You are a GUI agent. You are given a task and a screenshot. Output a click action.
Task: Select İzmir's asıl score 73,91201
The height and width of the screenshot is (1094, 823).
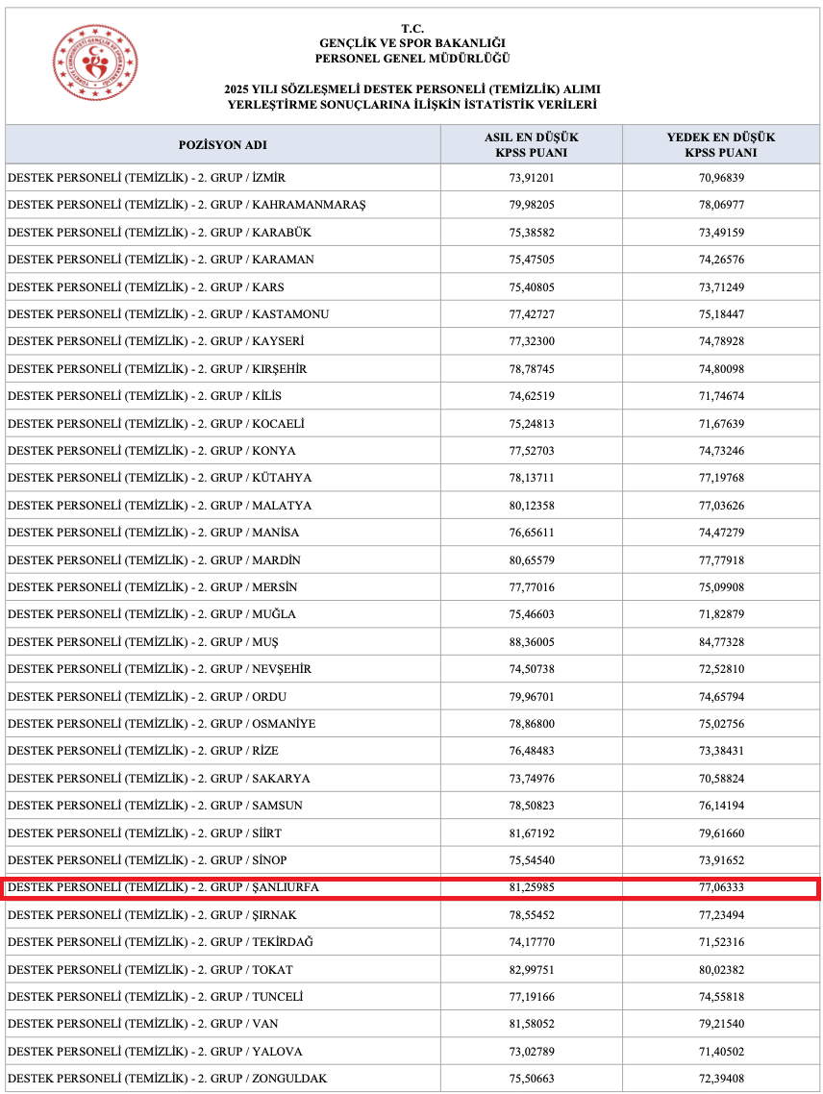pyautogui.click(x=532, y=178)
